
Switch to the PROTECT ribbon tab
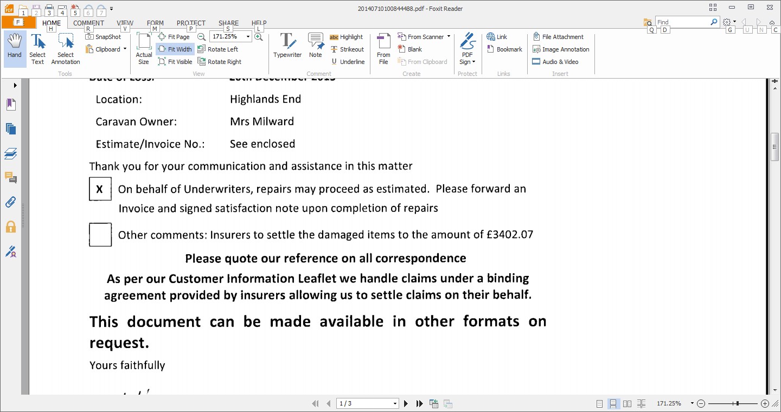point(191,23)
